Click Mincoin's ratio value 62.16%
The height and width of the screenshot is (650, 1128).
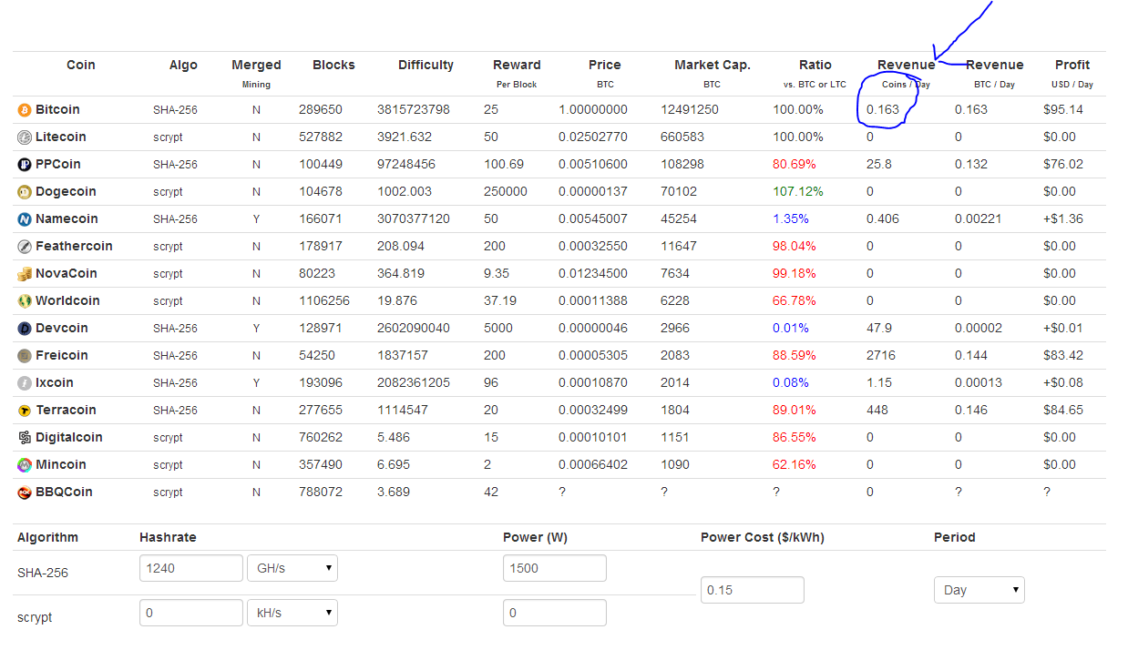pyautogui.click(x=795, y=464)
